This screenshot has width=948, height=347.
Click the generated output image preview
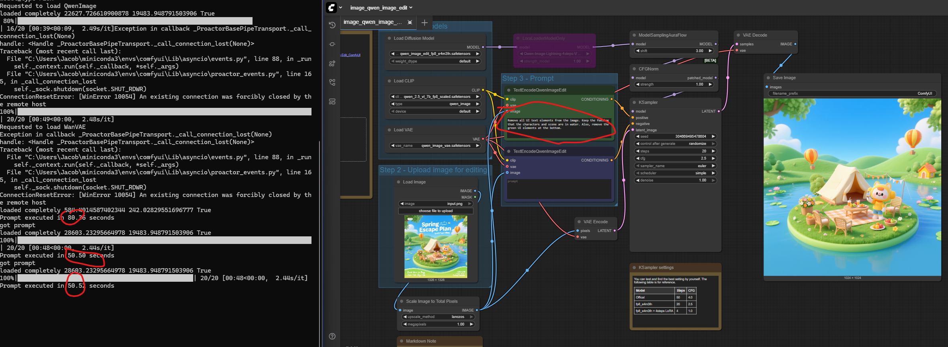pos(852,187)
